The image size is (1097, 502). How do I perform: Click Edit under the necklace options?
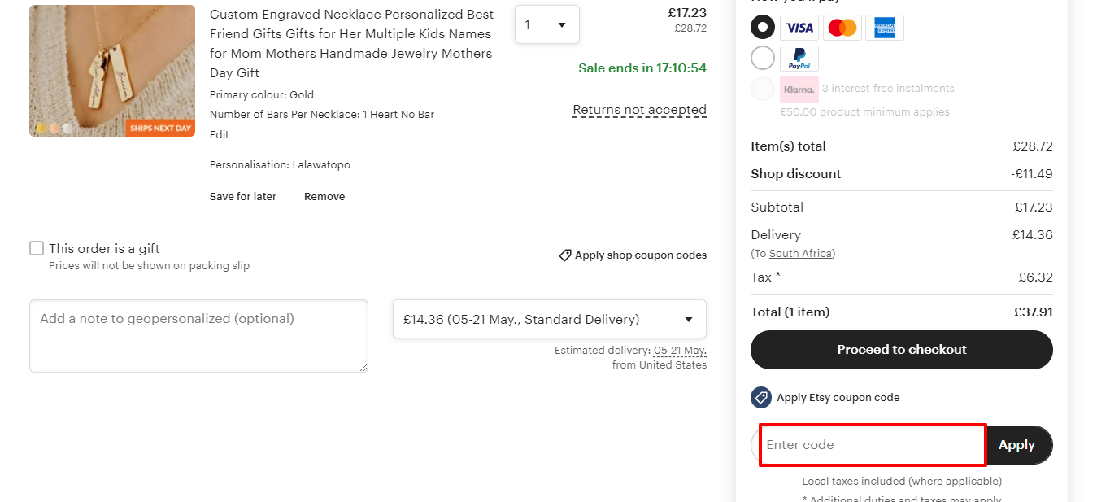coord(220,135)
